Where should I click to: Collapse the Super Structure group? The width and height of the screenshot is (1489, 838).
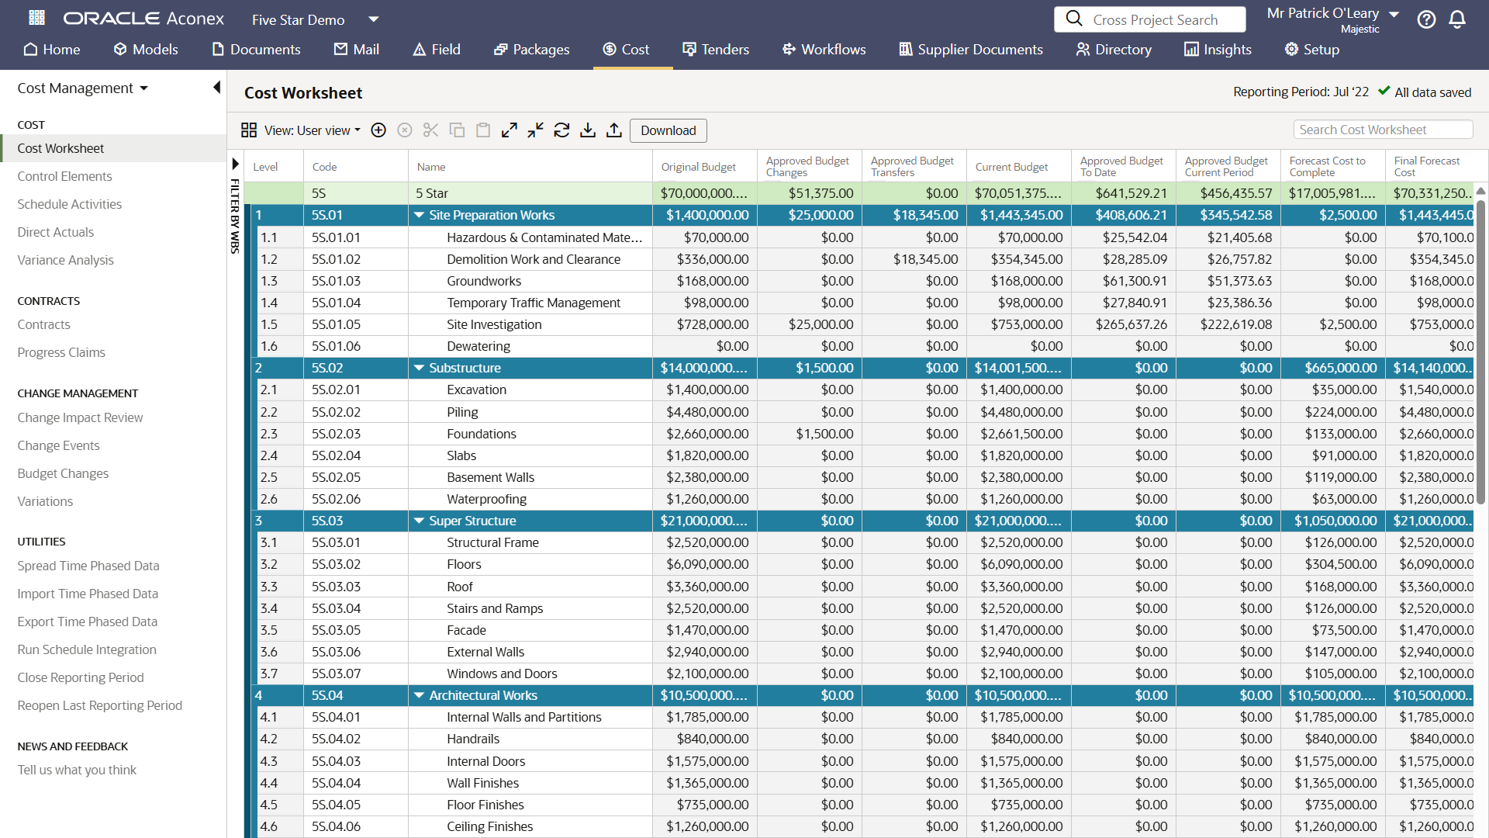click(420, 521)
